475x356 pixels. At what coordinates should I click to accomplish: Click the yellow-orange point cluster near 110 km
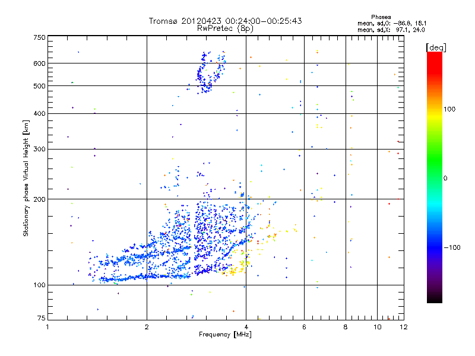tap(236, 268)
